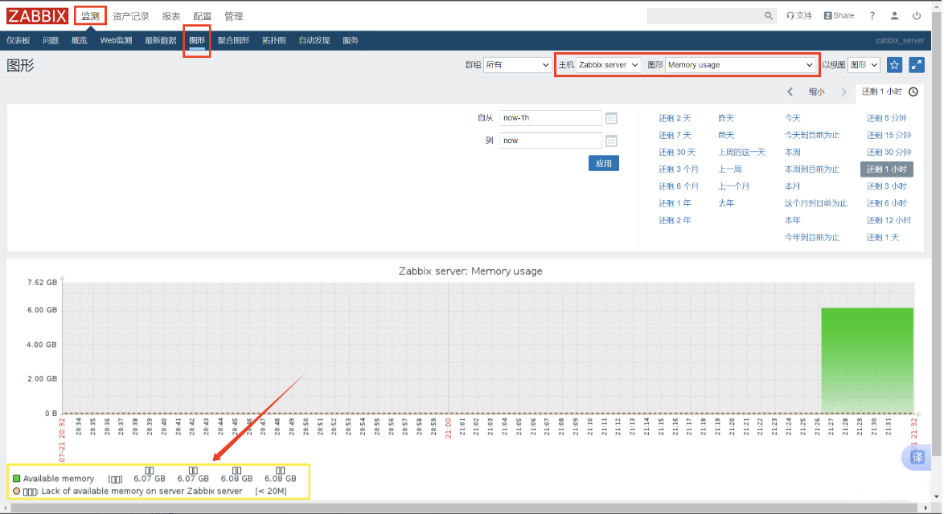944x514 pixels.
Task: Open the 配置 top menu
Action: [x=203, y=16]
